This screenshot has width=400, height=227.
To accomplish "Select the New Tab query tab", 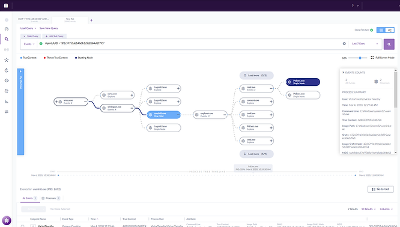I will [x=70, y=20].
